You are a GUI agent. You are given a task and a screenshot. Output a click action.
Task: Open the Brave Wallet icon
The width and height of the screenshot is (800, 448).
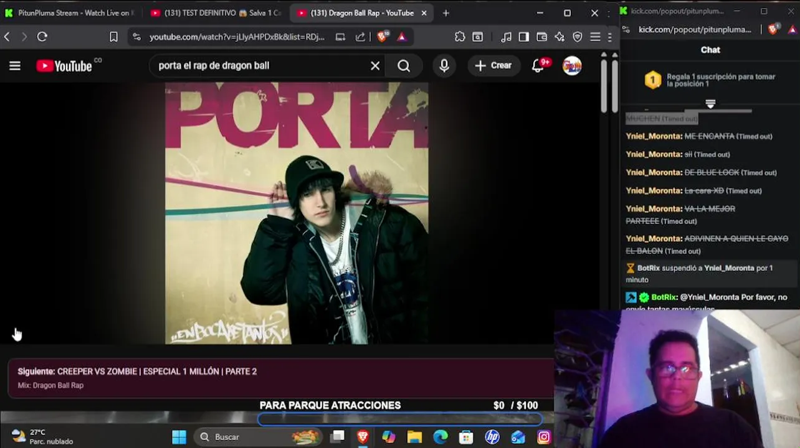pos(541,37)
